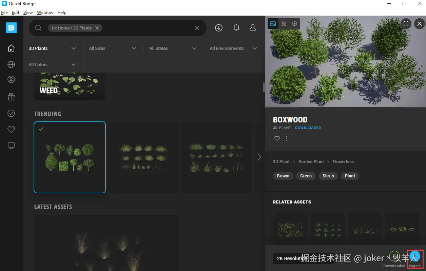Open the heart favorites icon in the sidebar
Image resolution: width=426 pixels, height=271 pixels.
pos(11,130)
